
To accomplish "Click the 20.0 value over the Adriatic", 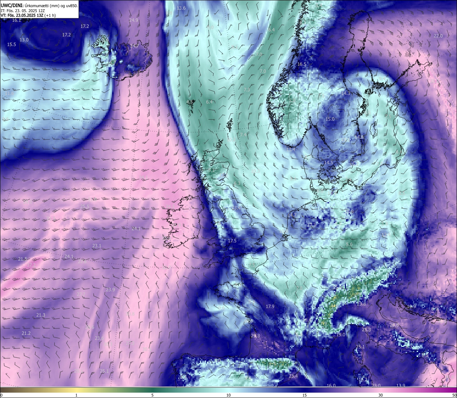I will click(x=394, y=325).
